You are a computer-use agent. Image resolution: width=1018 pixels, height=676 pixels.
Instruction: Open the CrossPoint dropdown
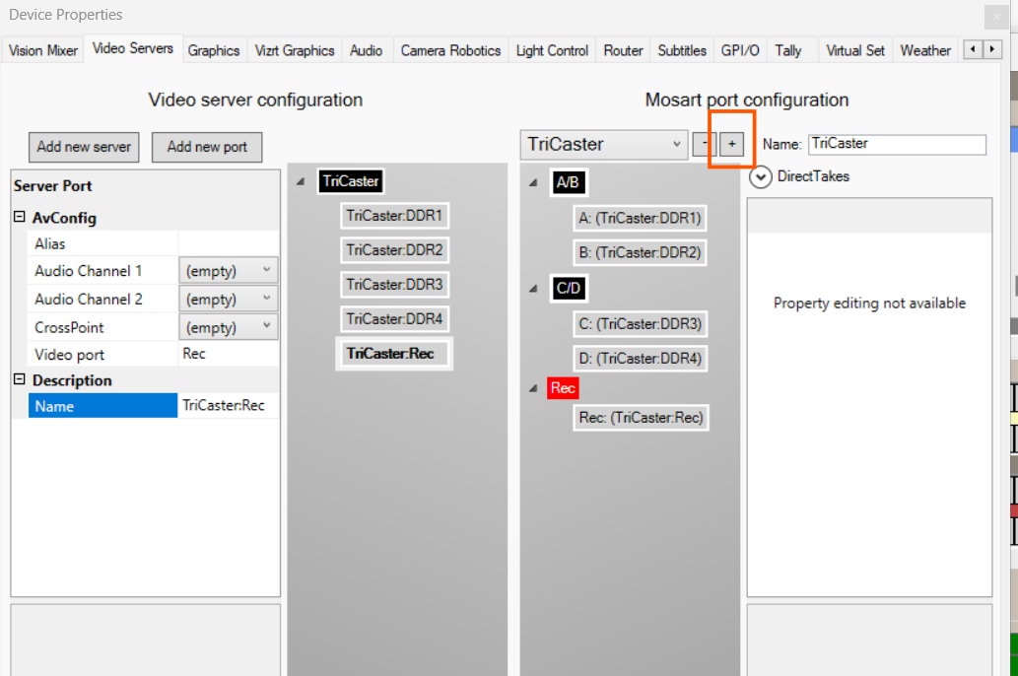228,327
